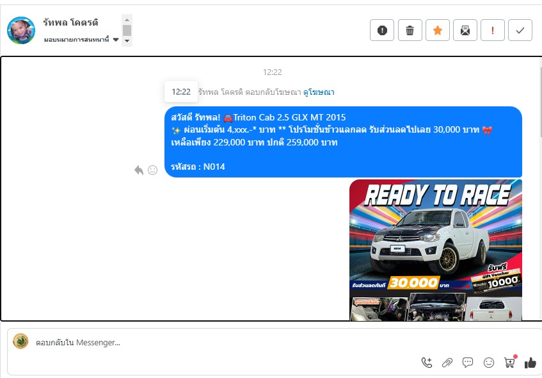Image resolution: width=542 pixels, height=378 pixels.
Task: Click the conversation's vertical scrollbar
Action: point(540,104)
